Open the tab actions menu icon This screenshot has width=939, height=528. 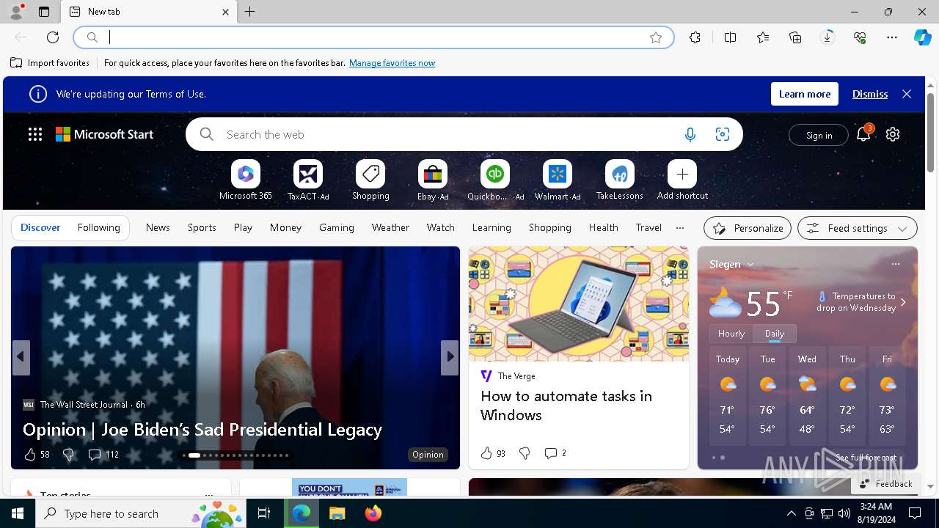[x=44, y=12]
